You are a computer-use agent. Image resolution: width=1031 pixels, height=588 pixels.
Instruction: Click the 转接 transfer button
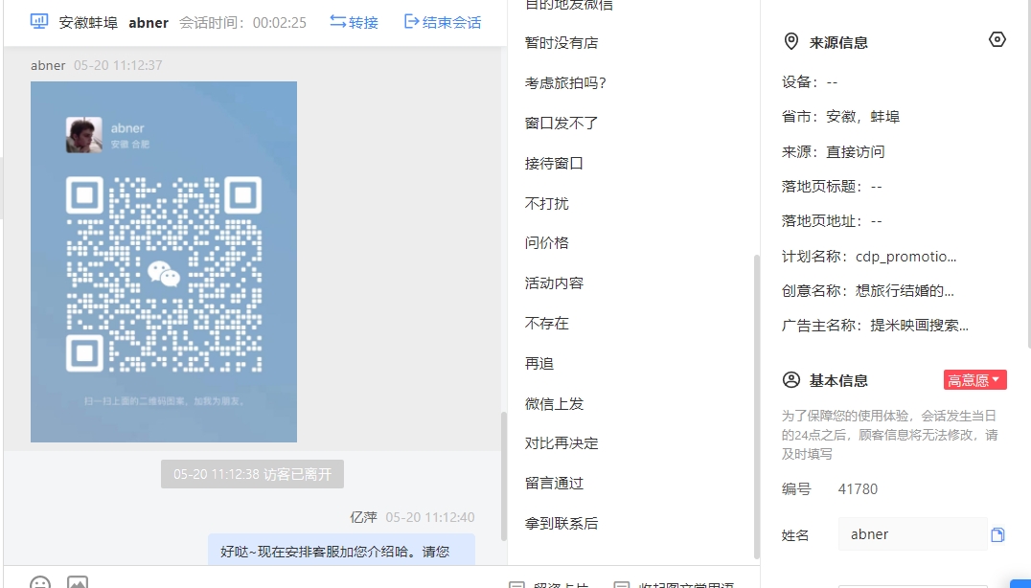(x=354, y=22)
